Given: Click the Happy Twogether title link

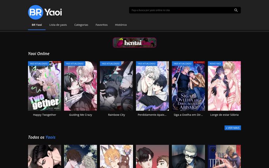Looking at the screenshot, I should coord(44,115).
